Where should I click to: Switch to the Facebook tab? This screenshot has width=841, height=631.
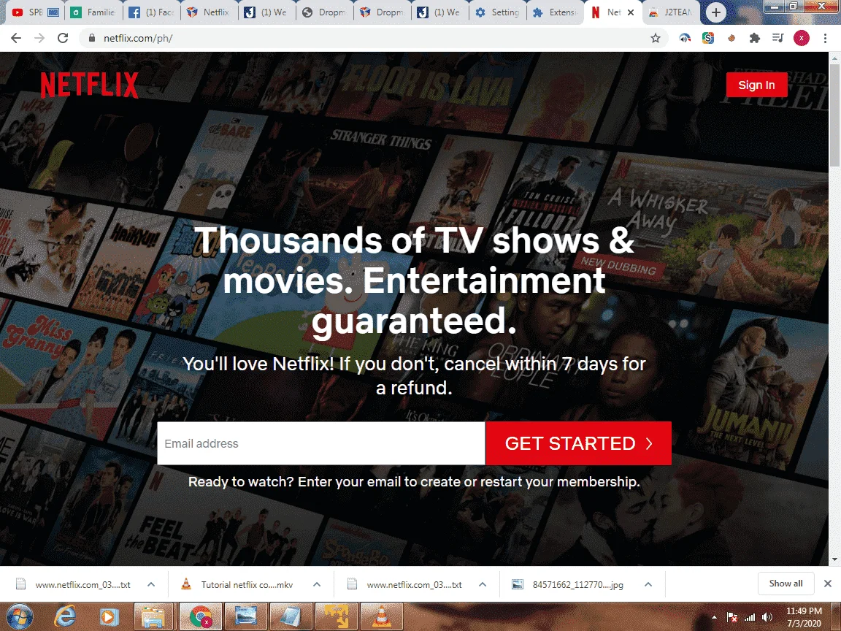coord(152,12)
